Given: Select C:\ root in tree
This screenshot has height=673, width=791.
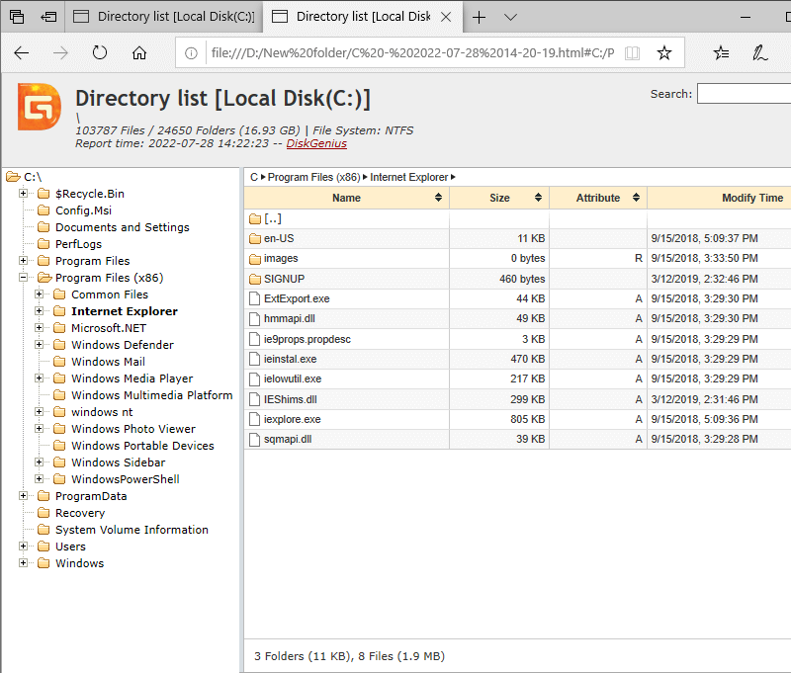Looking at the screenshot, I should coord(33,177).
